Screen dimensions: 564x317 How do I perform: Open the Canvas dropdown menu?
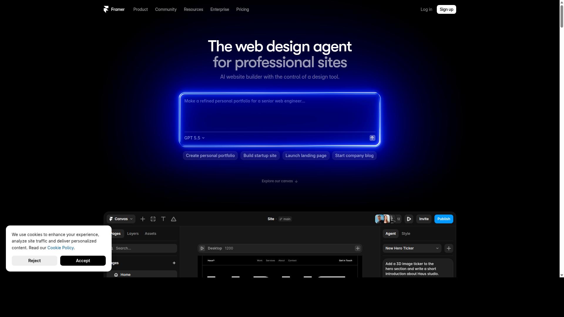click(121, 219)
